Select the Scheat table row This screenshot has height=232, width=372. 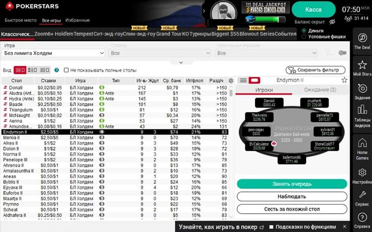[x=115, y=210]
